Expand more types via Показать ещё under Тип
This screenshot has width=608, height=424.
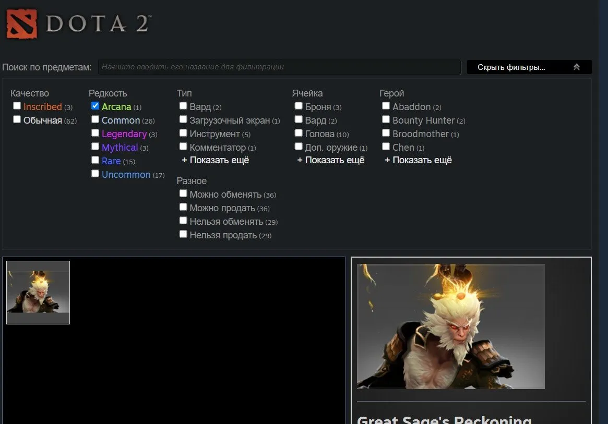pos(215,160)
